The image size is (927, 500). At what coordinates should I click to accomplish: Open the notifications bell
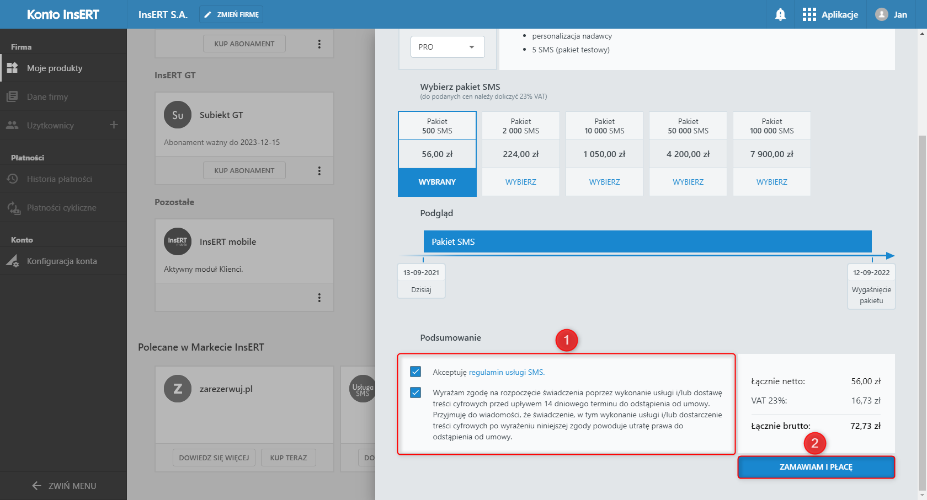[x=780, y=15]
